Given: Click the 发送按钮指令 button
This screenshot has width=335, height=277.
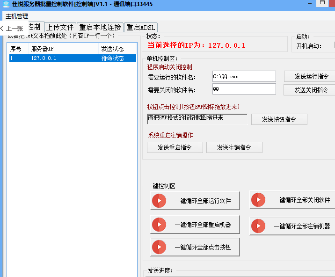Looking at the screenshot, I should point(279,119).
